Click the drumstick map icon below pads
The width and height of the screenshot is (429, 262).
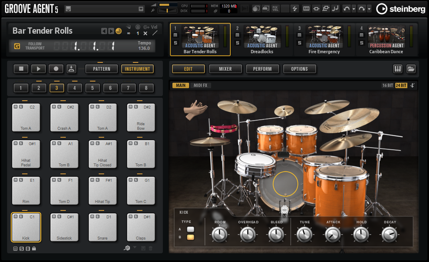127,248
